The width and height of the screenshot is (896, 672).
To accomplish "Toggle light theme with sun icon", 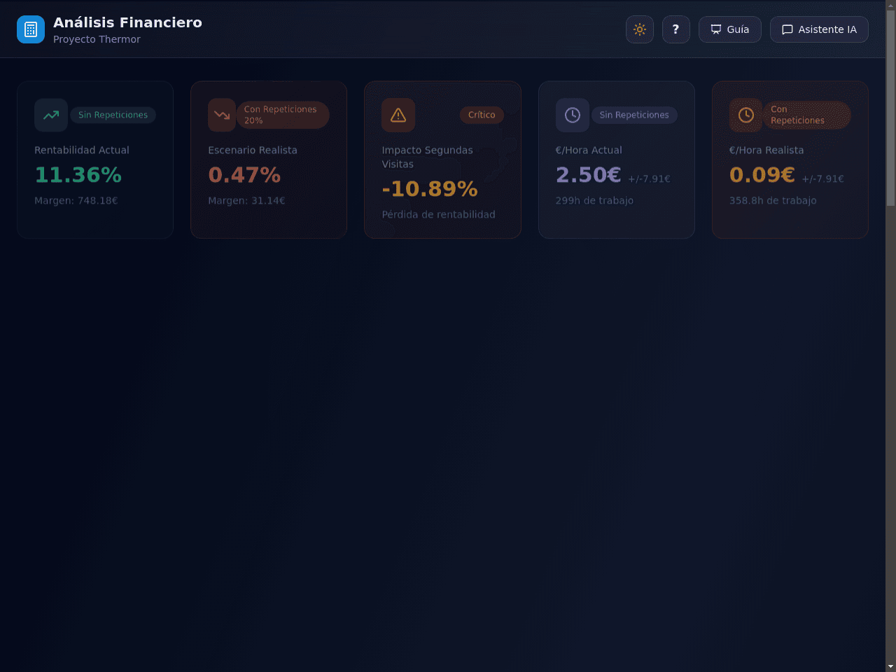I will [x=640, y=29].
